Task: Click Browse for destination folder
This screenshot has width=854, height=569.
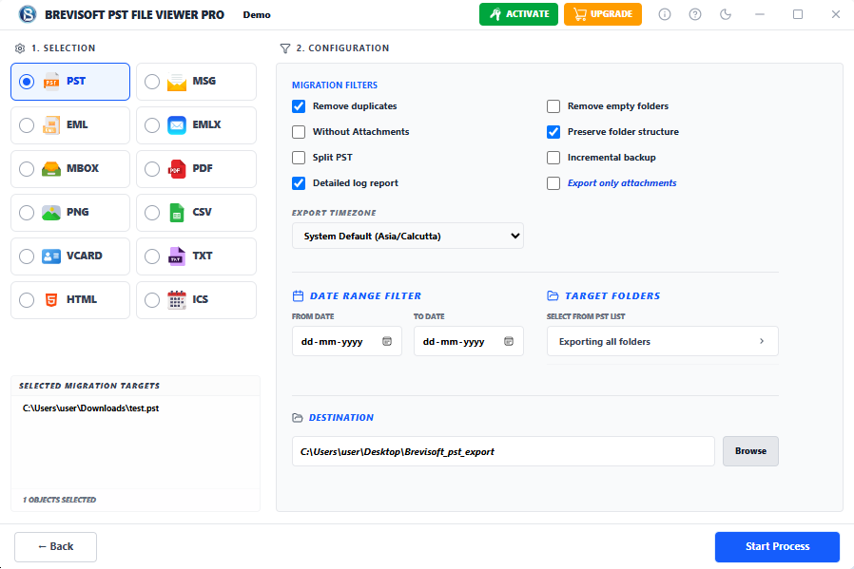Action: point(750,451)
